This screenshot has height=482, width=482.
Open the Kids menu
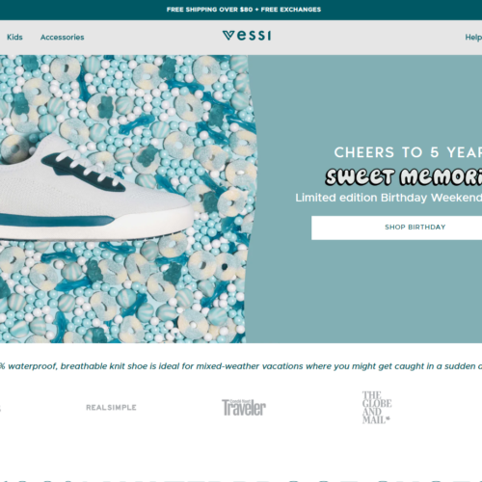(14, 37)
